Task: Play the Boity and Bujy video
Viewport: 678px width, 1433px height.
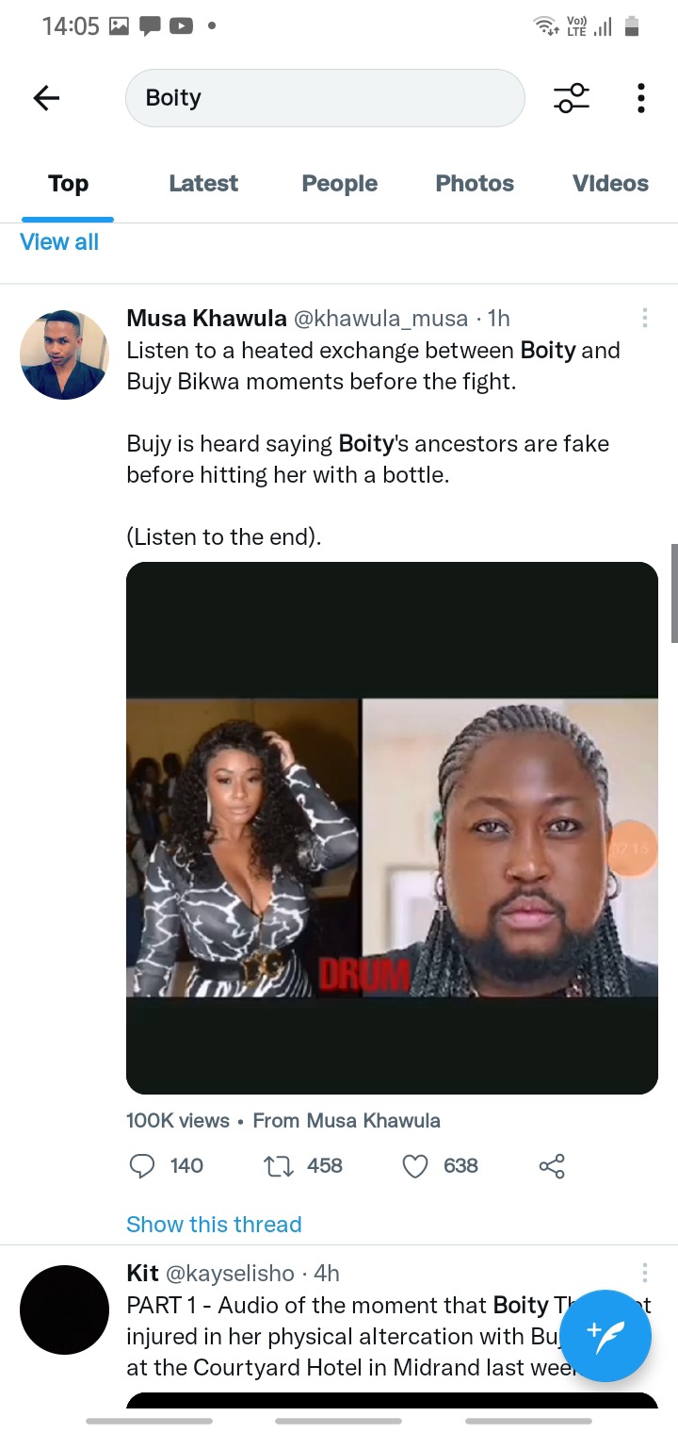Action: (392, 828)
